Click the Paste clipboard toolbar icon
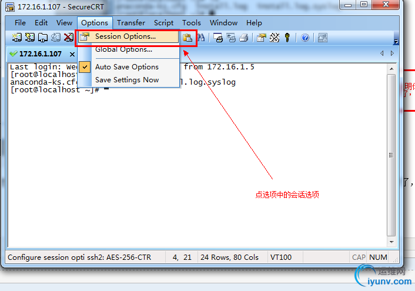The width and height of the screenshot is (415, 291). [x=188, y=38]
